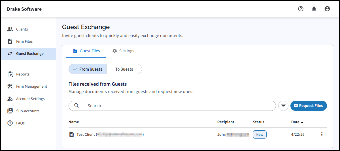The width and height of the screenshot is (340, 151).
Task: Switch to the To Guests toggle
Action: click(x=124, y=69)
